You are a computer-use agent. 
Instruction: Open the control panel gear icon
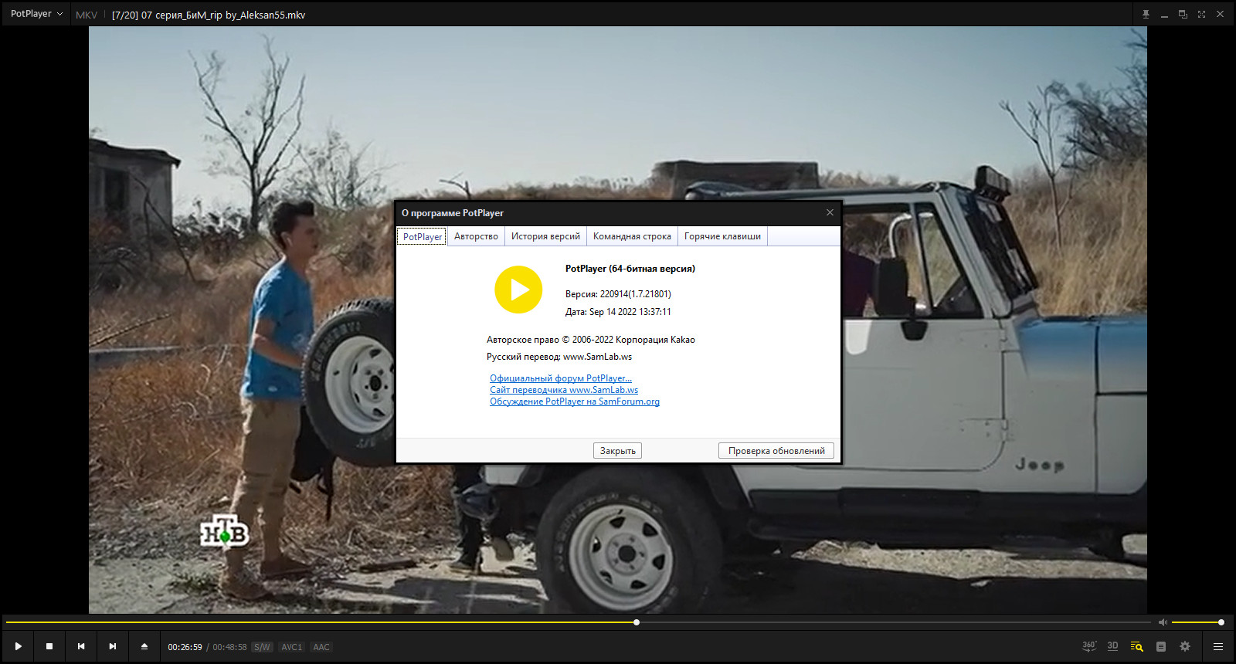(x=1185, y=646)
